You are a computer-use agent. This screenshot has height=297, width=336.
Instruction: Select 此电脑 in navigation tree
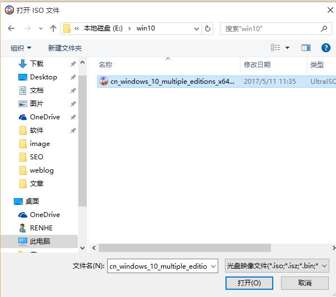pos(40,241)
